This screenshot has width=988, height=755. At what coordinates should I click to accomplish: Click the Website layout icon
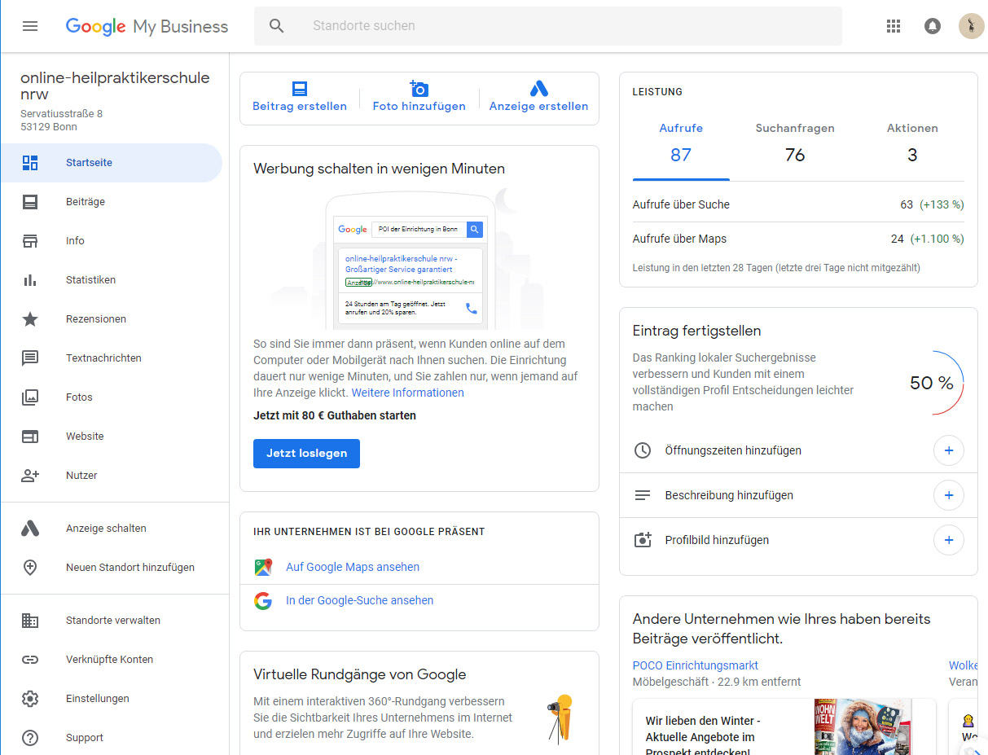tap(30, 437)
